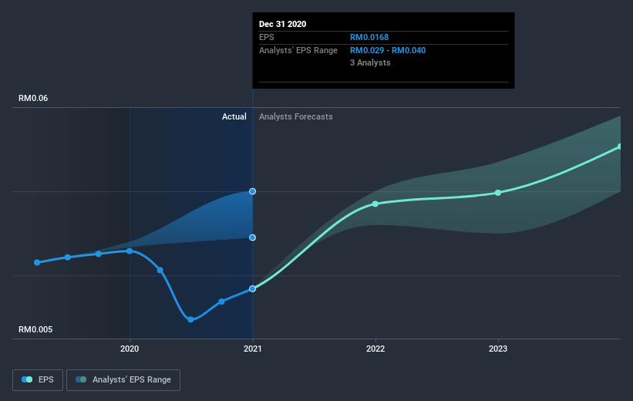Click the "Analysts' EPS Range" tooltip row label

tap(298, 50)
